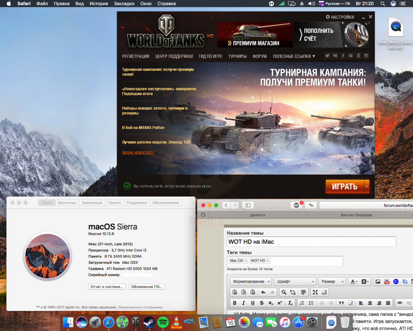The image size is (413, 331).
Task: Remove Mac OS tag
Action: [245, 261]
